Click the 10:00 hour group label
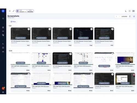This screenshot has width=137, height=103. [x=10, y=51]
